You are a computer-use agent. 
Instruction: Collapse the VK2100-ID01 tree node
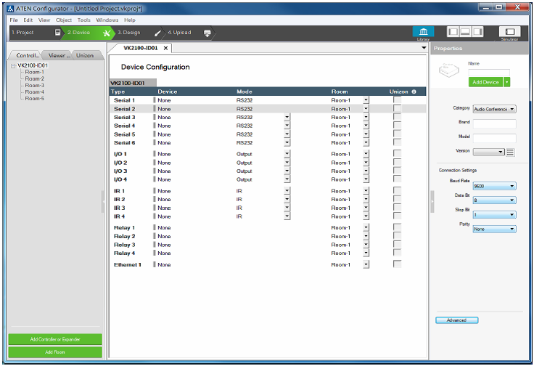pyautogui.click(x=13, y=66)
